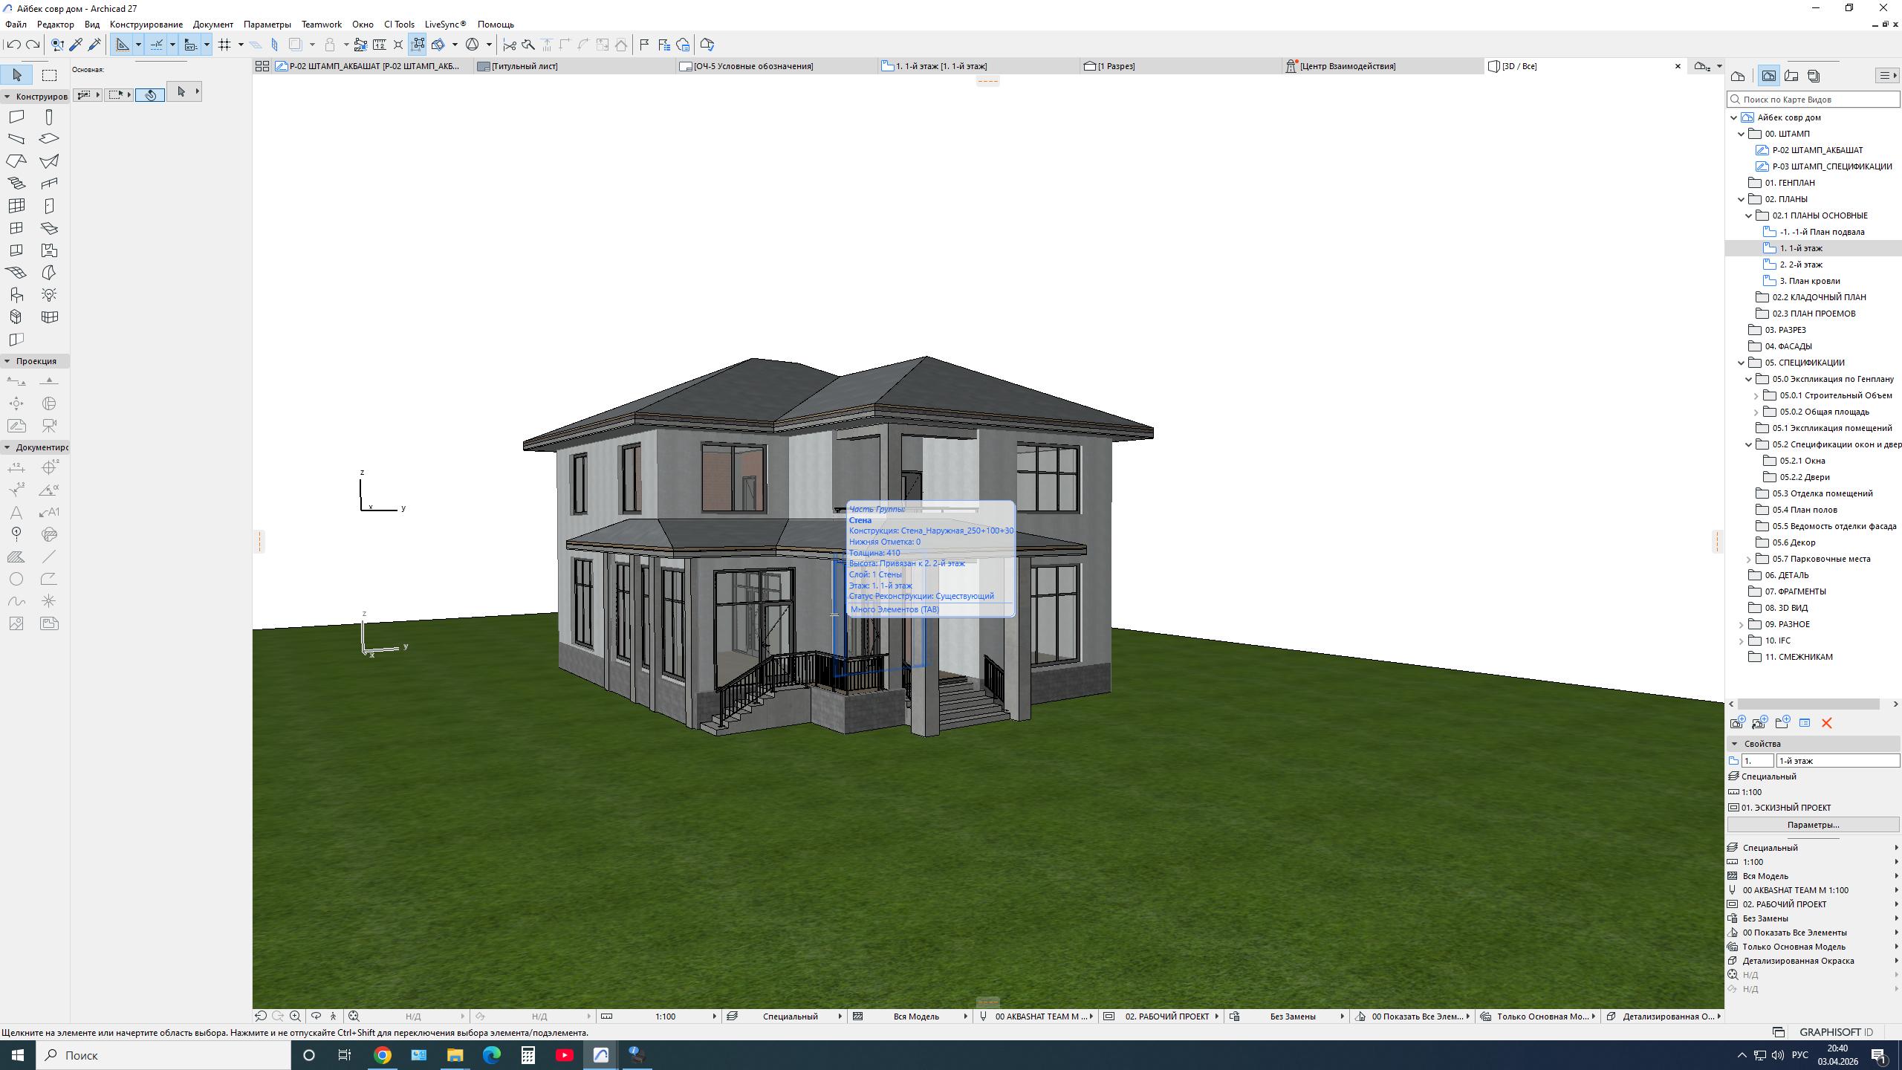
Task: Click the Параметры... button
Action: pyautogui.click(x=1813, y=825)
